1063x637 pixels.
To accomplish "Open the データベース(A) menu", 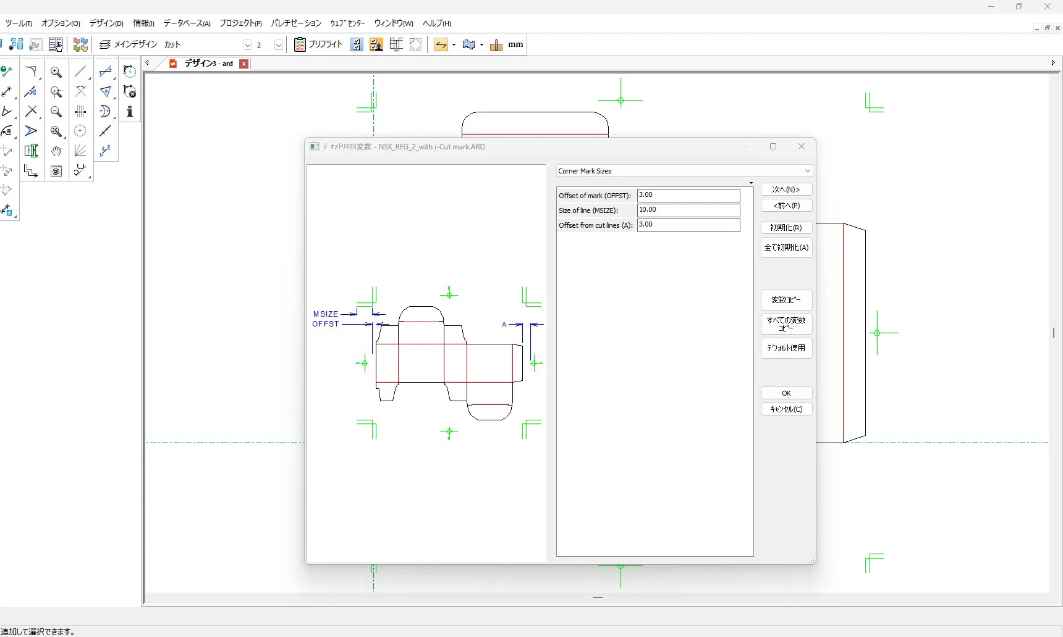I will click(187, 23).
